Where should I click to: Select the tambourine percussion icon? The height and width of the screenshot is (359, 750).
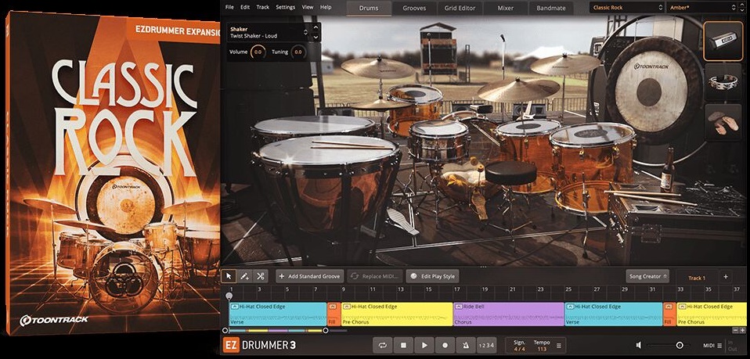click(x=723, y=81)
